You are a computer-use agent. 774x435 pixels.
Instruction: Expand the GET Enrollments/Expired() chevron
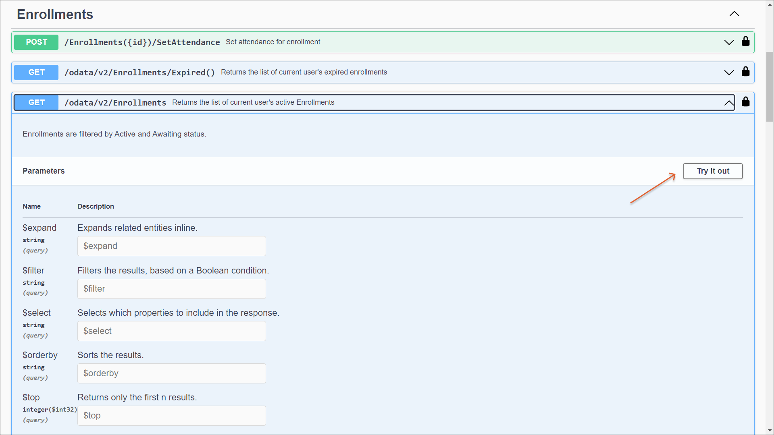pyautogui.click(x=729, y=72)
